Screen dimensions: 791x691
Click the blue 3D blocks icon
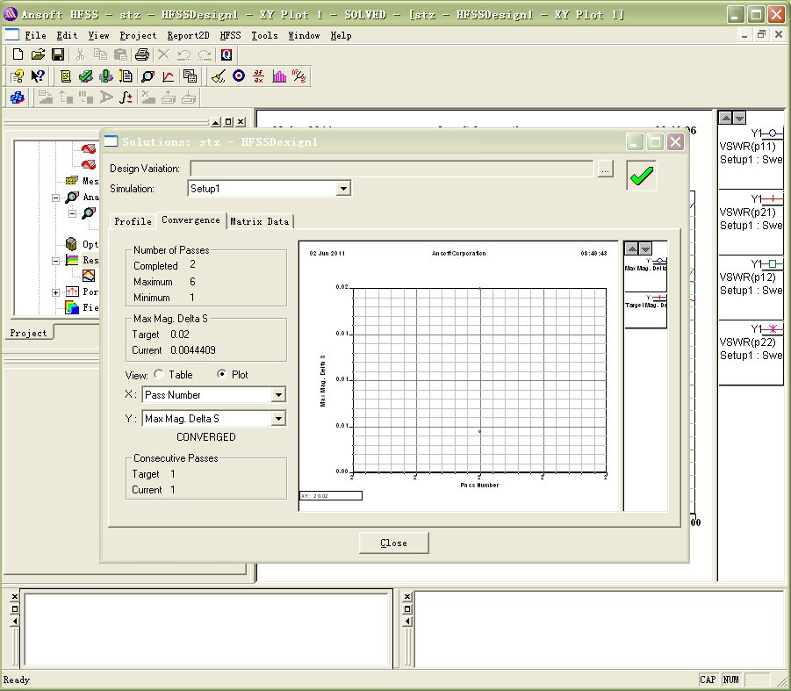(x=18, y=97)
